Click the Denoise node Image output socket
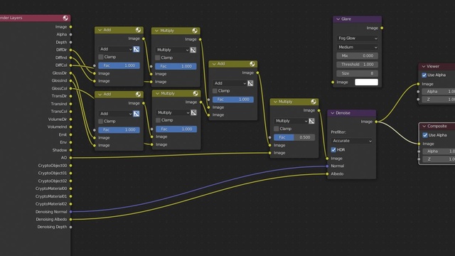This screenshot has height=256, width=455. point(376,122)
